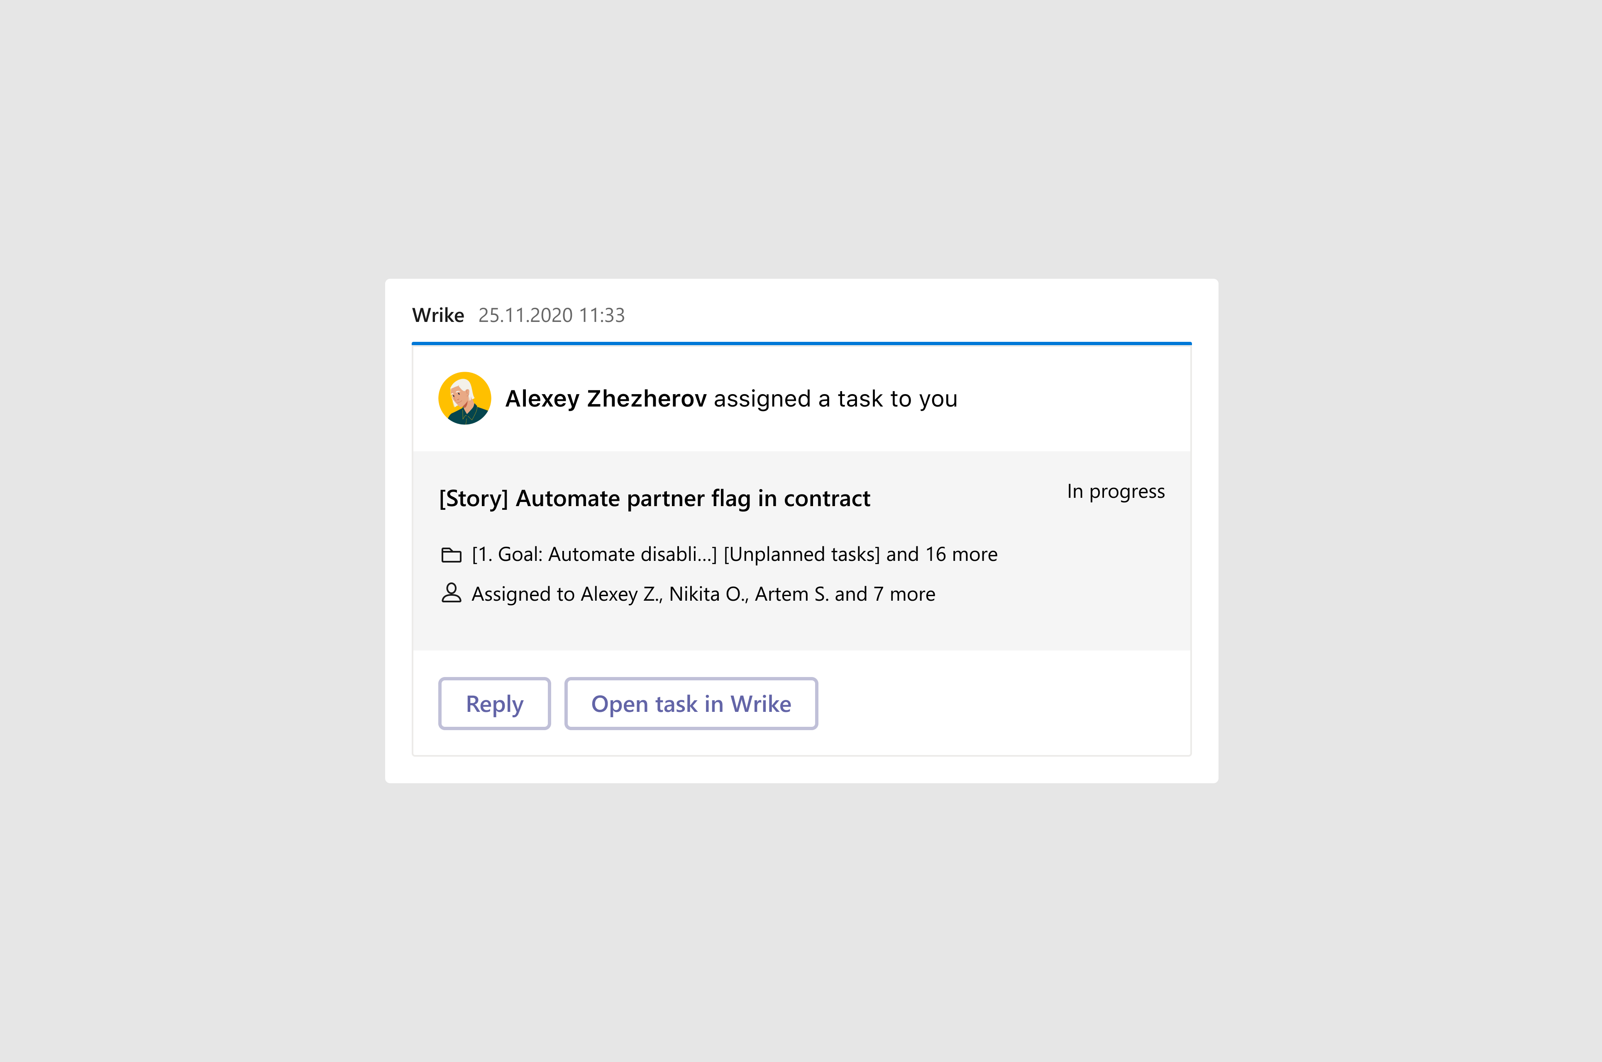Click assignee Artem S. name
The height and width of the screenshot is (1062, 1602).
[792, 594]
